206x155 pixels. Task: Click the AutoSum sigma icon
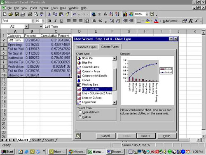(x=99, y=14)
